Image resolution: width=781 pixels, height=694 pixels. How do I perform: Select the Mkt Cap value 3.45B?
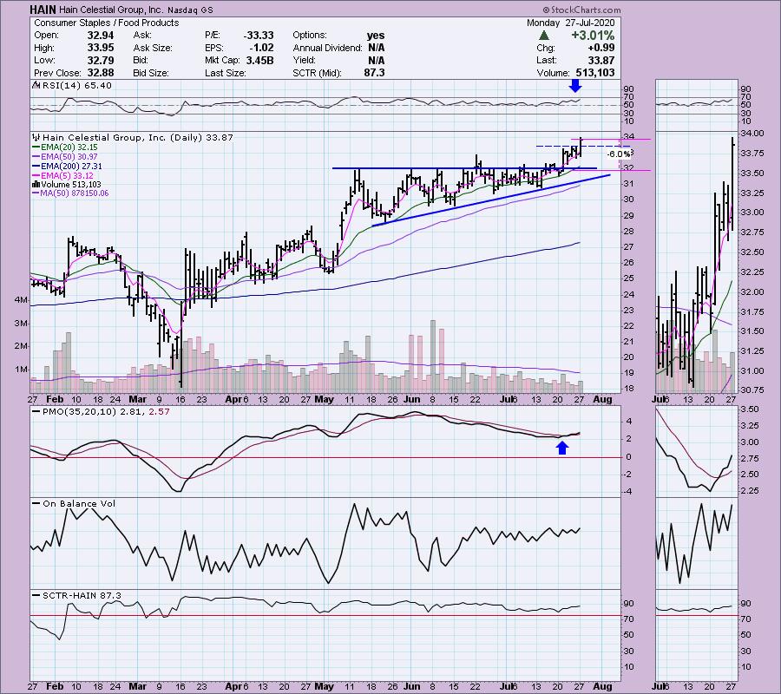[259, 60]
